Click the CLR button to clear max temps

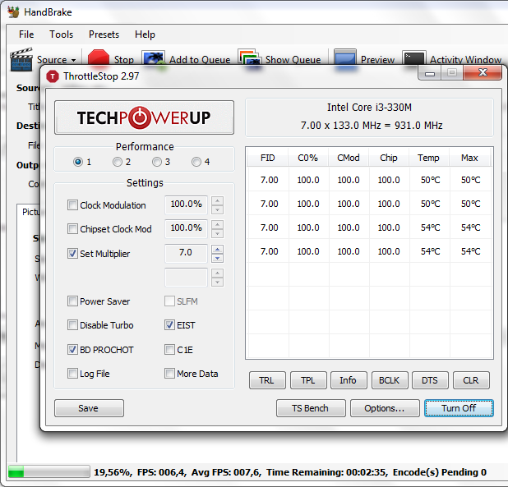pos(471,380)
